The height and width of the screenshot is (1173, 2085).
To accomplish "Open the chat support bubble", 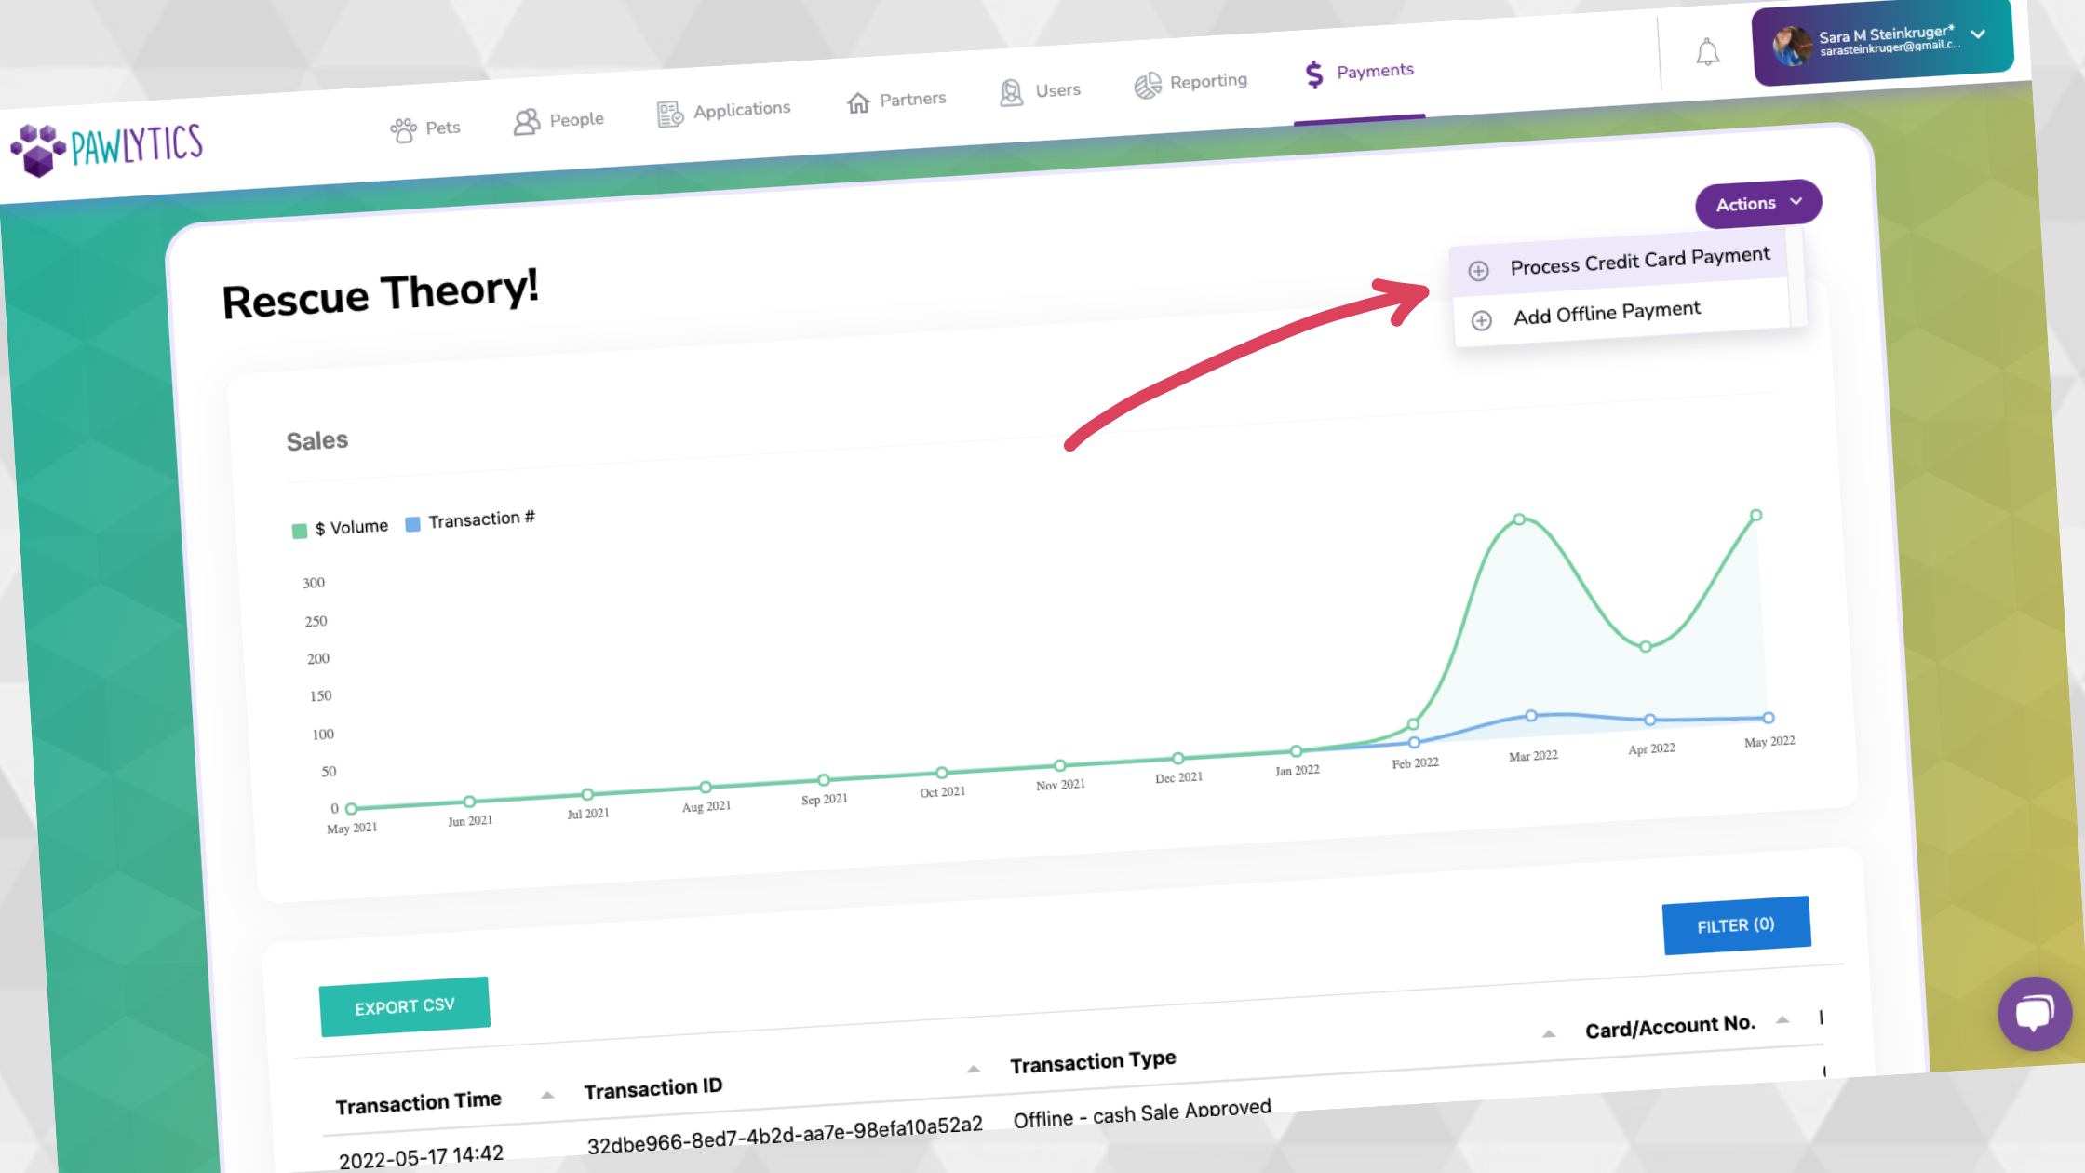I will tap(2035, 1013).
